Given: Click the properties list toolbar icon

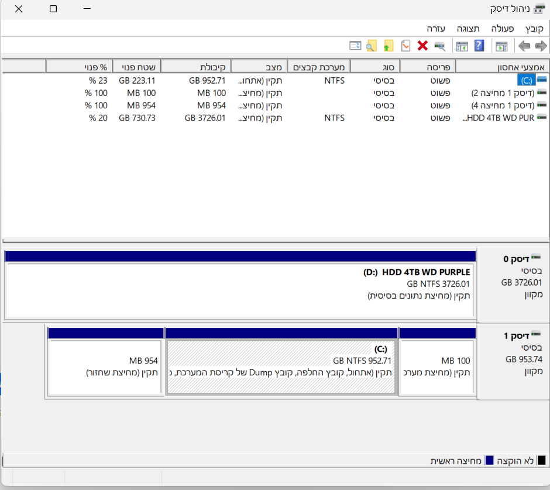Looking at the screenshot, I should tap(355, 46).
